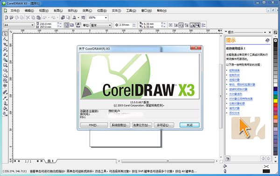The height and width of the screenshot is (176, 280).
Task: Toggle landscape page orientation
Action: (x=72, y=25)
